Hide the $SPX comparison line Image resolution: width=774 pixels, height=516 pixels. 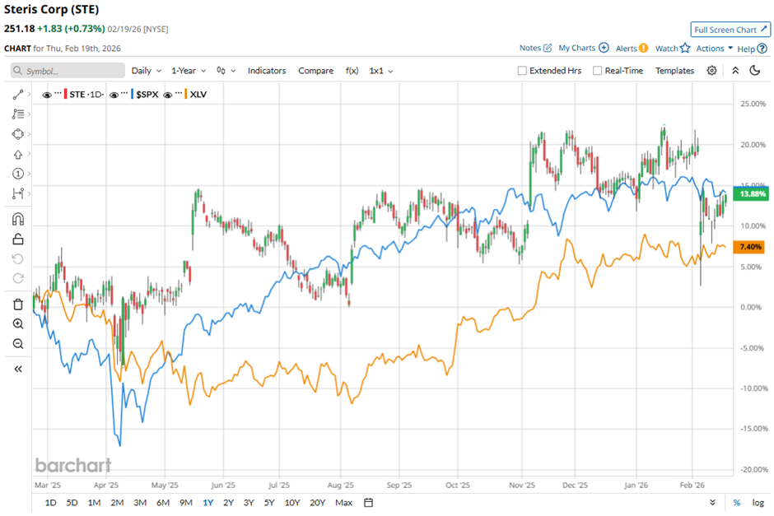(x=114, y=95)
